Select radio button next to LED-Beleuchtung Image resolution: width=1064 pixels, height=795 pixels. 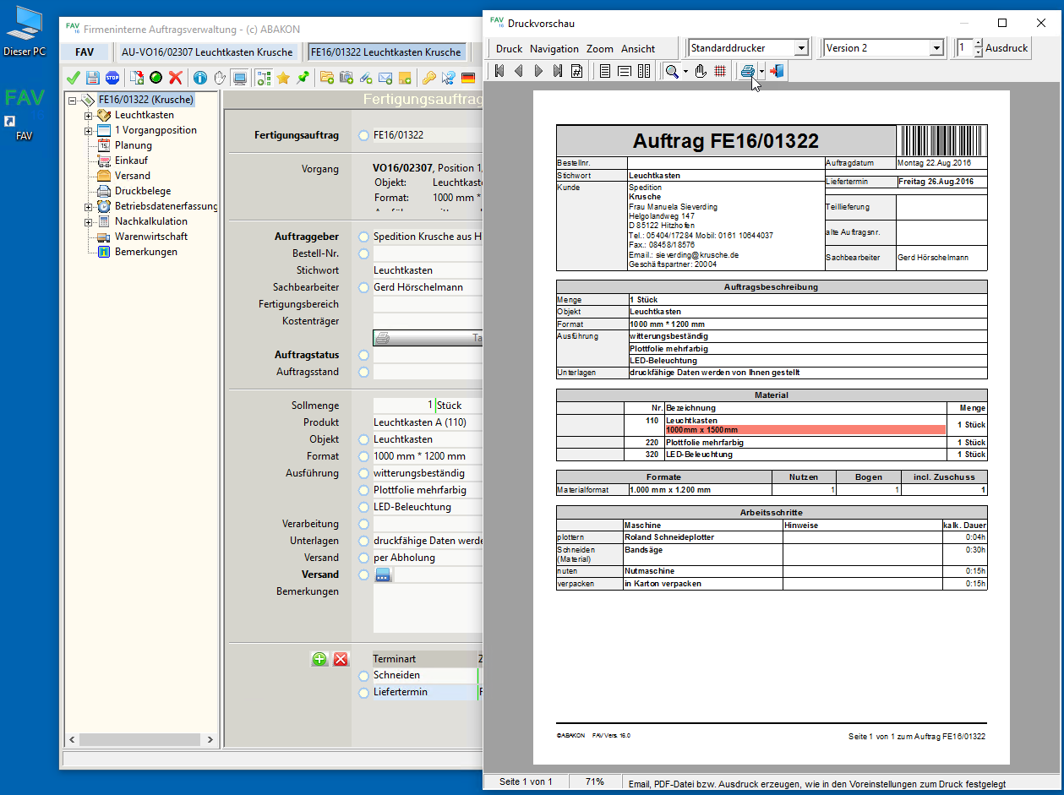pyautogui.click(x=363, y=507)
